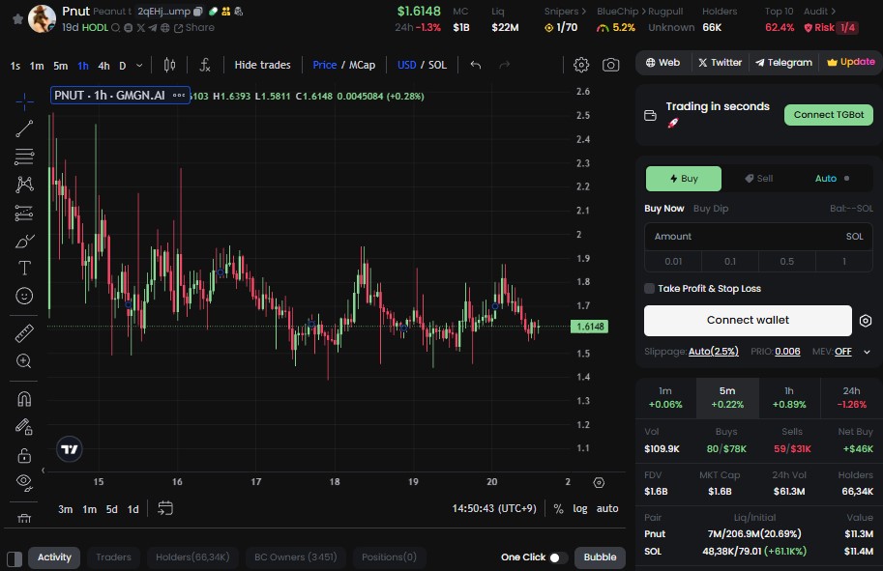Enable Take Profit & Stop Loss
This screenshot has height=571, width=883.
650,287
